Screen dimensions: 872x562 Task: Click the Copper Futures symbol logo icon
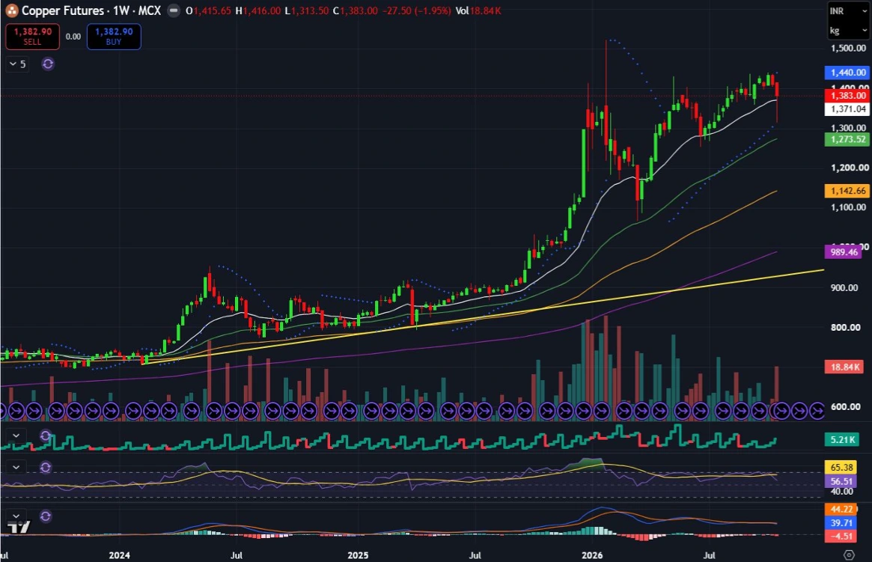pyautogui.click(x=12, y=10)
